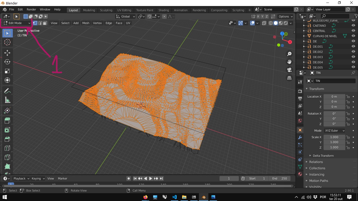Expand the Delta Transform panel

323,156
